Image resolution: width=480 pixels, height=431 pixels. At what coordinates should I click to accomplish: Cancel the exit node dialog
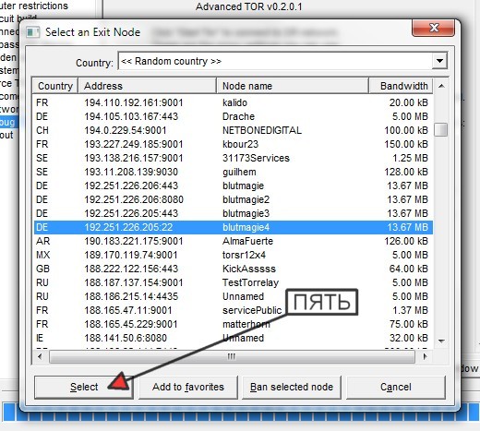(396, 388)
